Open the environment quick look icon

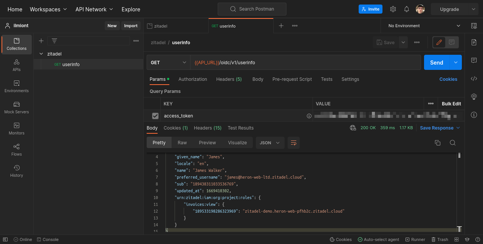[x=474, y=26]
